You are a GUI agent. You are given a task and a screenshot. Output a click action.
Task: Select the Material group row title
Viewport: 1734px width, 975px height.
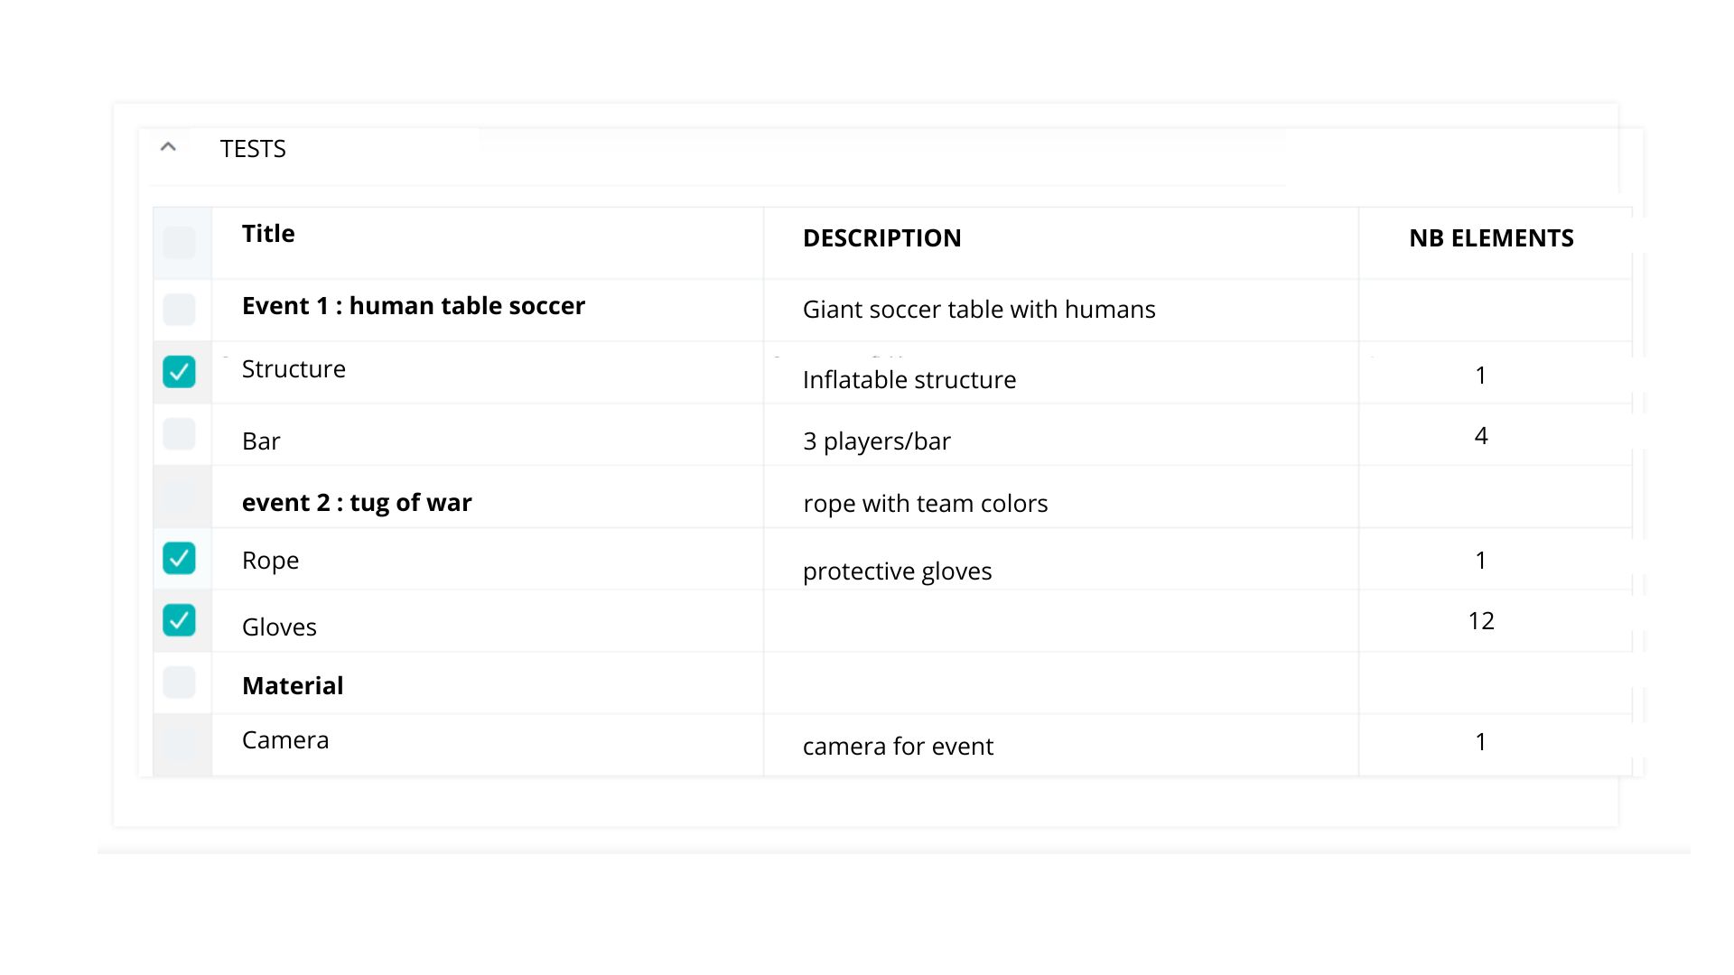(293, 686)
